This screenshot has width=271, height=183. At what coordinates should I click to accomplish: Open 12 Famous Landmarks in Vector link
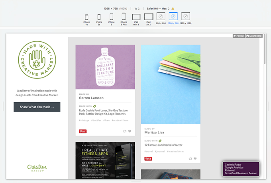[x=163, y=145]
